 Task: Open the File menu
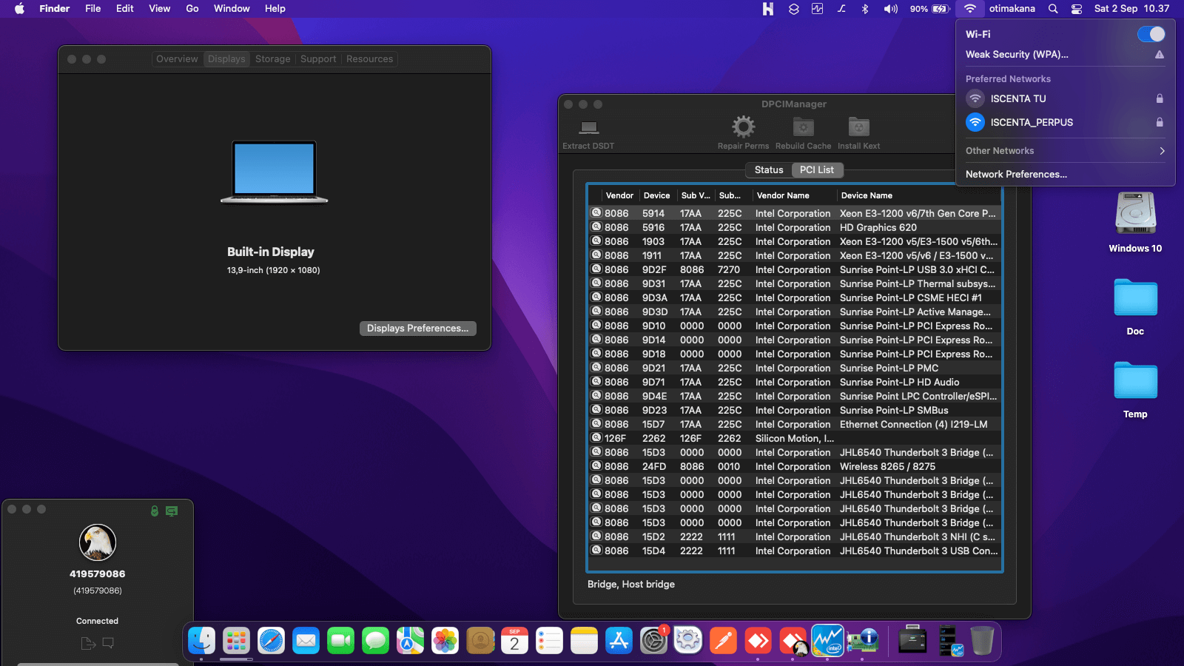(x=93, y=9)
